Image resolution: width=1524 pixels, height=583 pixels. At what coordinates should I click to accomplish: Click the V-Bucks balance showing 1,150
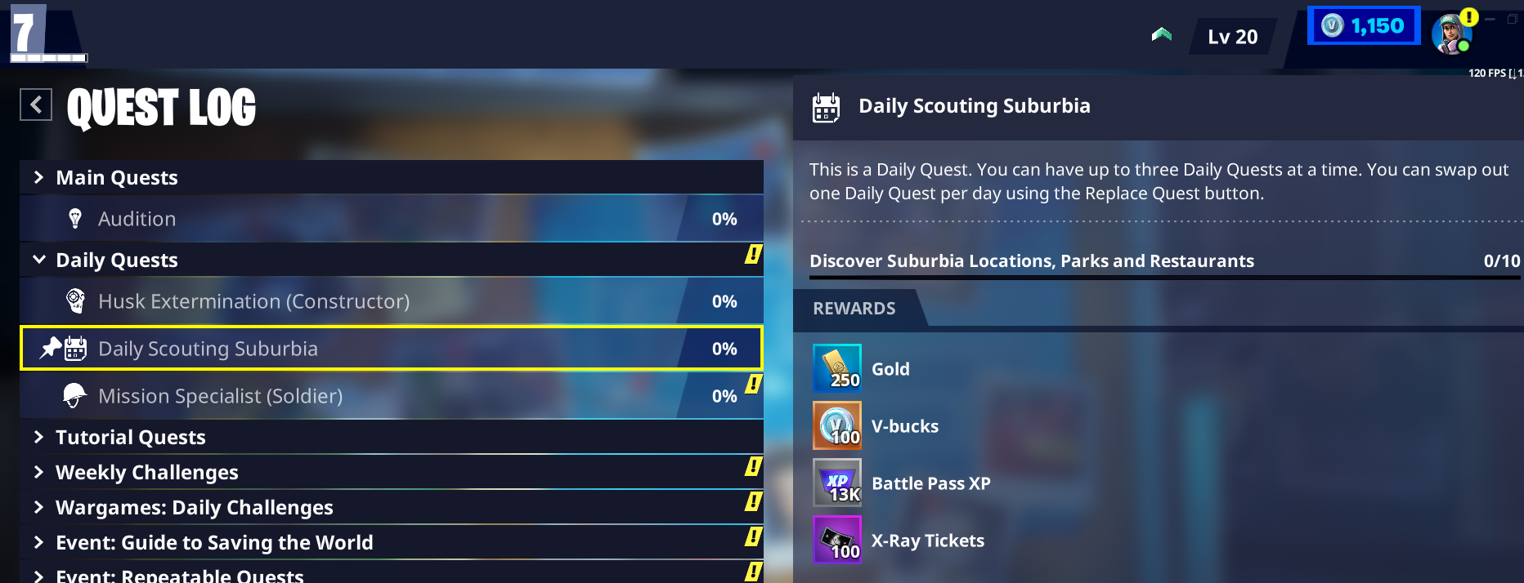pyautogui.click(x=1363, y=26)
